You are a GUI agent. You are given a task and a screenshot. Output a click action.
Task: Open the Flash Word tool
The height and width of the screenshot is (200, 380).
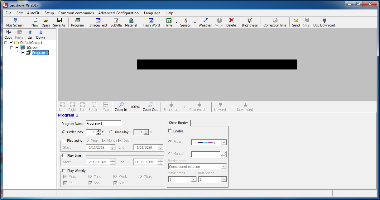coord(151,22)
